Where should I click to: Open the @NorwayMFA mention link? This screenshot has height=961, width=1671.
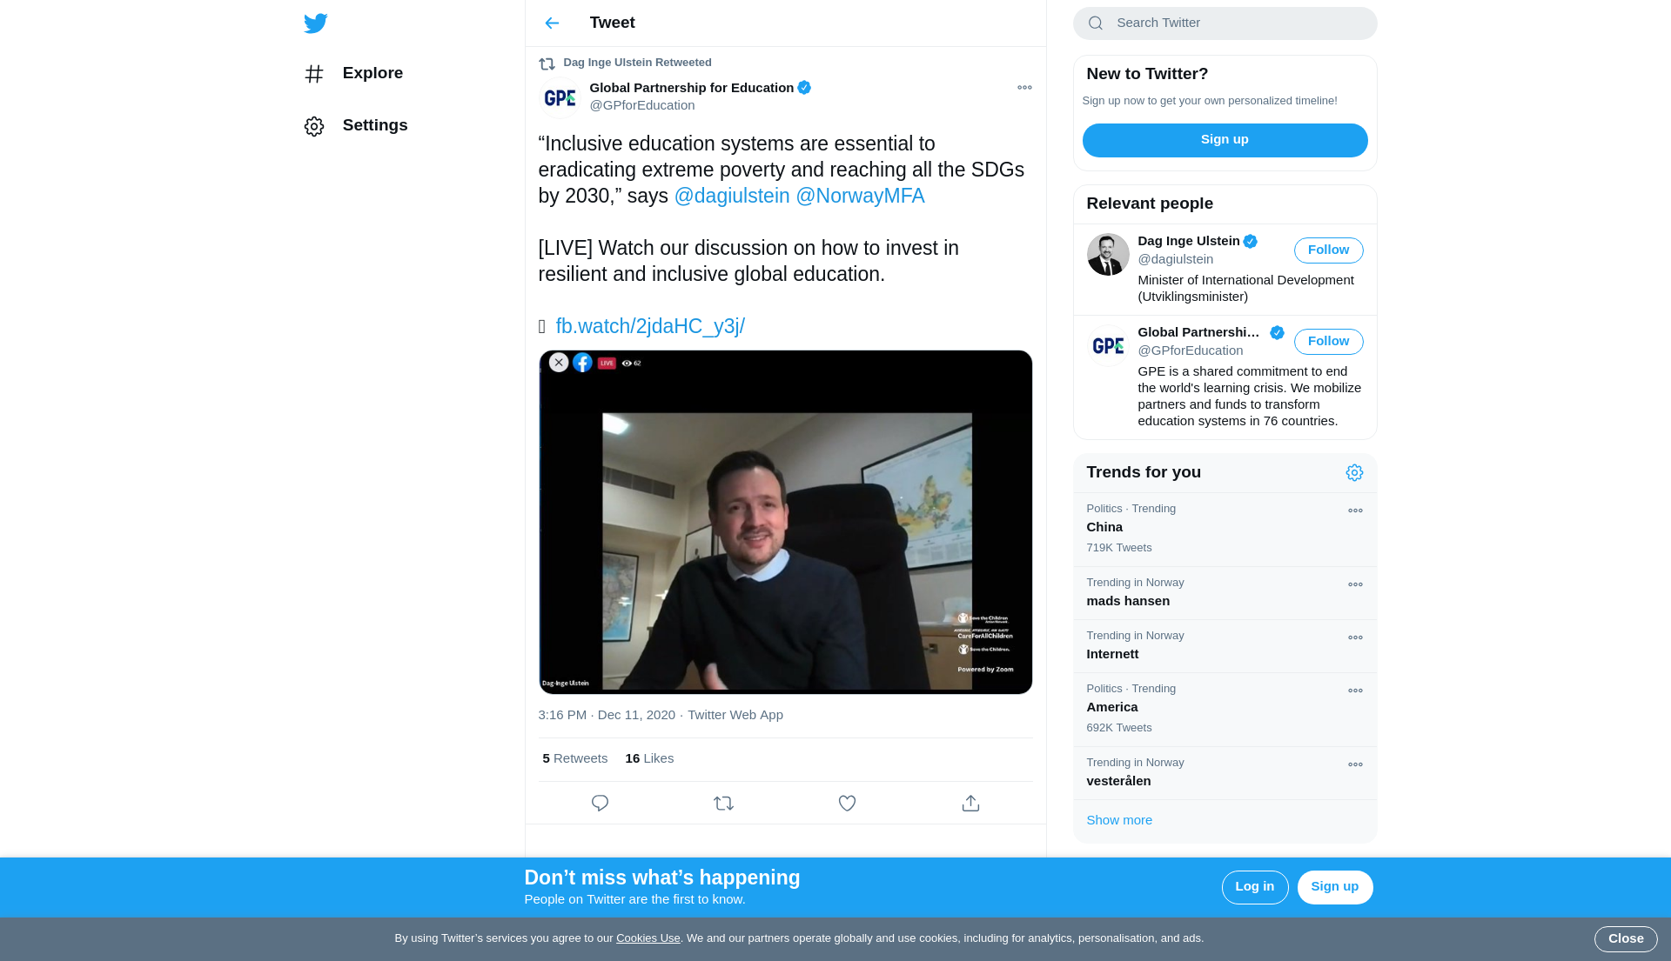click(860, 196)
